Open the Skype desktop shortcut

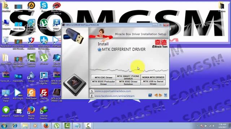[44, 7]
